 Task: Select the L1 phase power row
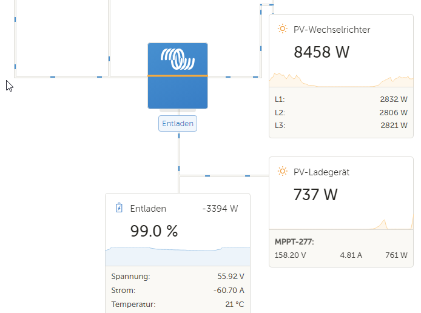tap(341, 99)
